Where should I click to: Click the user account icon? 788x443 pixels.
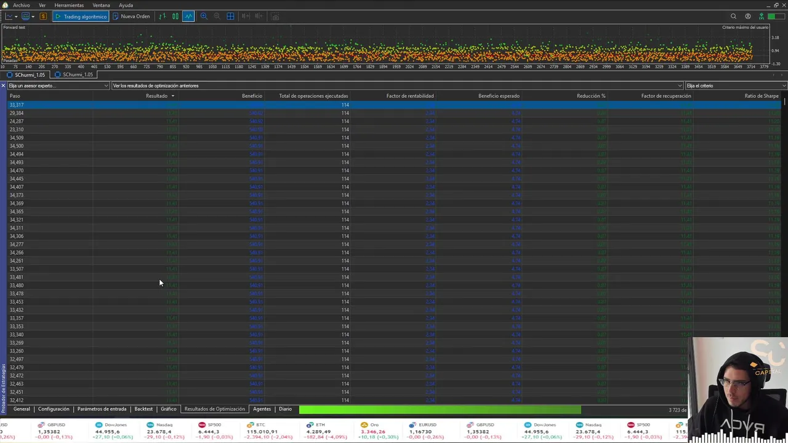point(748,16)
